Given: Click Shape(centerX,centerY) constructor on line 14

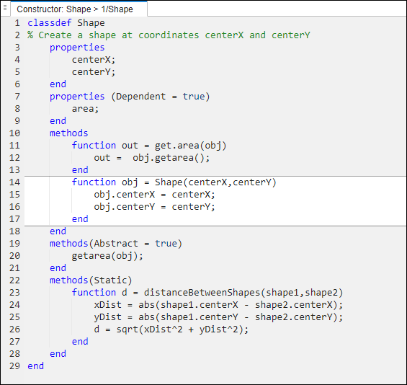Looking at the screenshot, I should (x=215, y=182).
